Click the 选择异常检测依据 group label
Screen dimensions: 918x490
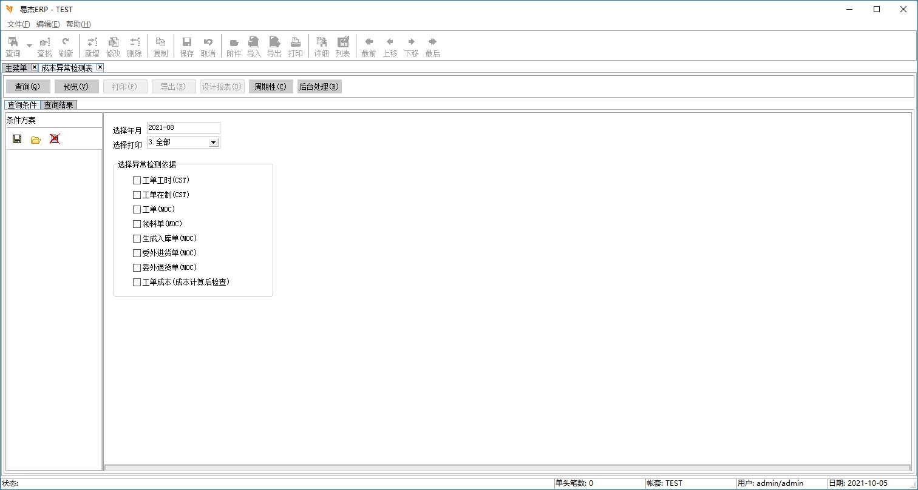(x=147, y=164)
